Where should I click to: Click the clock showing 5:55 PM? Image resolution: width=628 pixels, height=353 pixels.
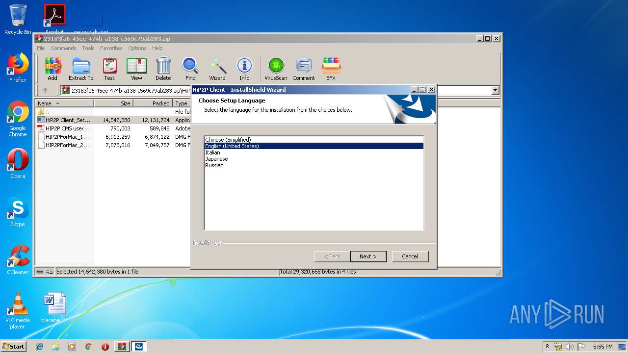602,347
